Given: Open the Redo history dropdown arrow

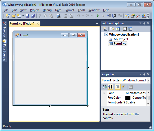Looking at the screenshot, I should (92, 16).
